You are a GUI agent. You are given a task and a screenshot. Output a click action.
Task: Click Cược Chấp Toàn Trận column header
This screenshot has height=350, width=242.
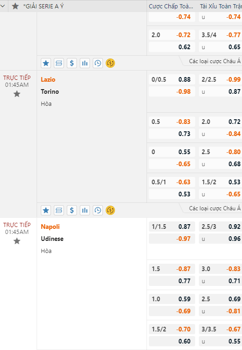[171, 6]
